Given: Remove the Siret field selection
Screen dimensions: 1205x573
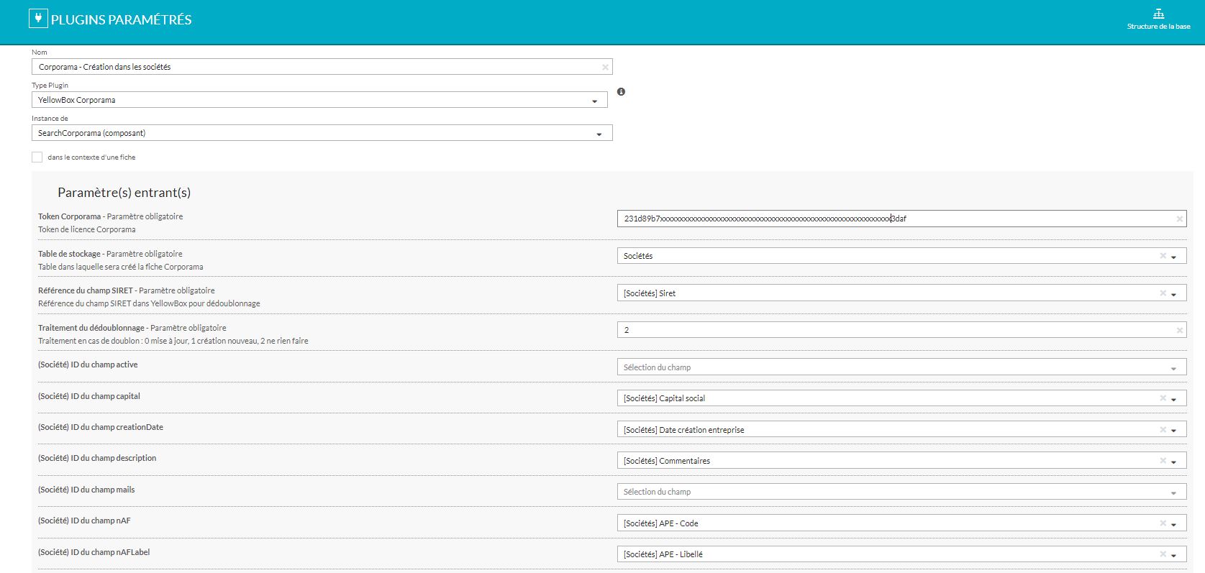Looking at the screenshot, I should pyautogui.click(x=1163, y=293).
